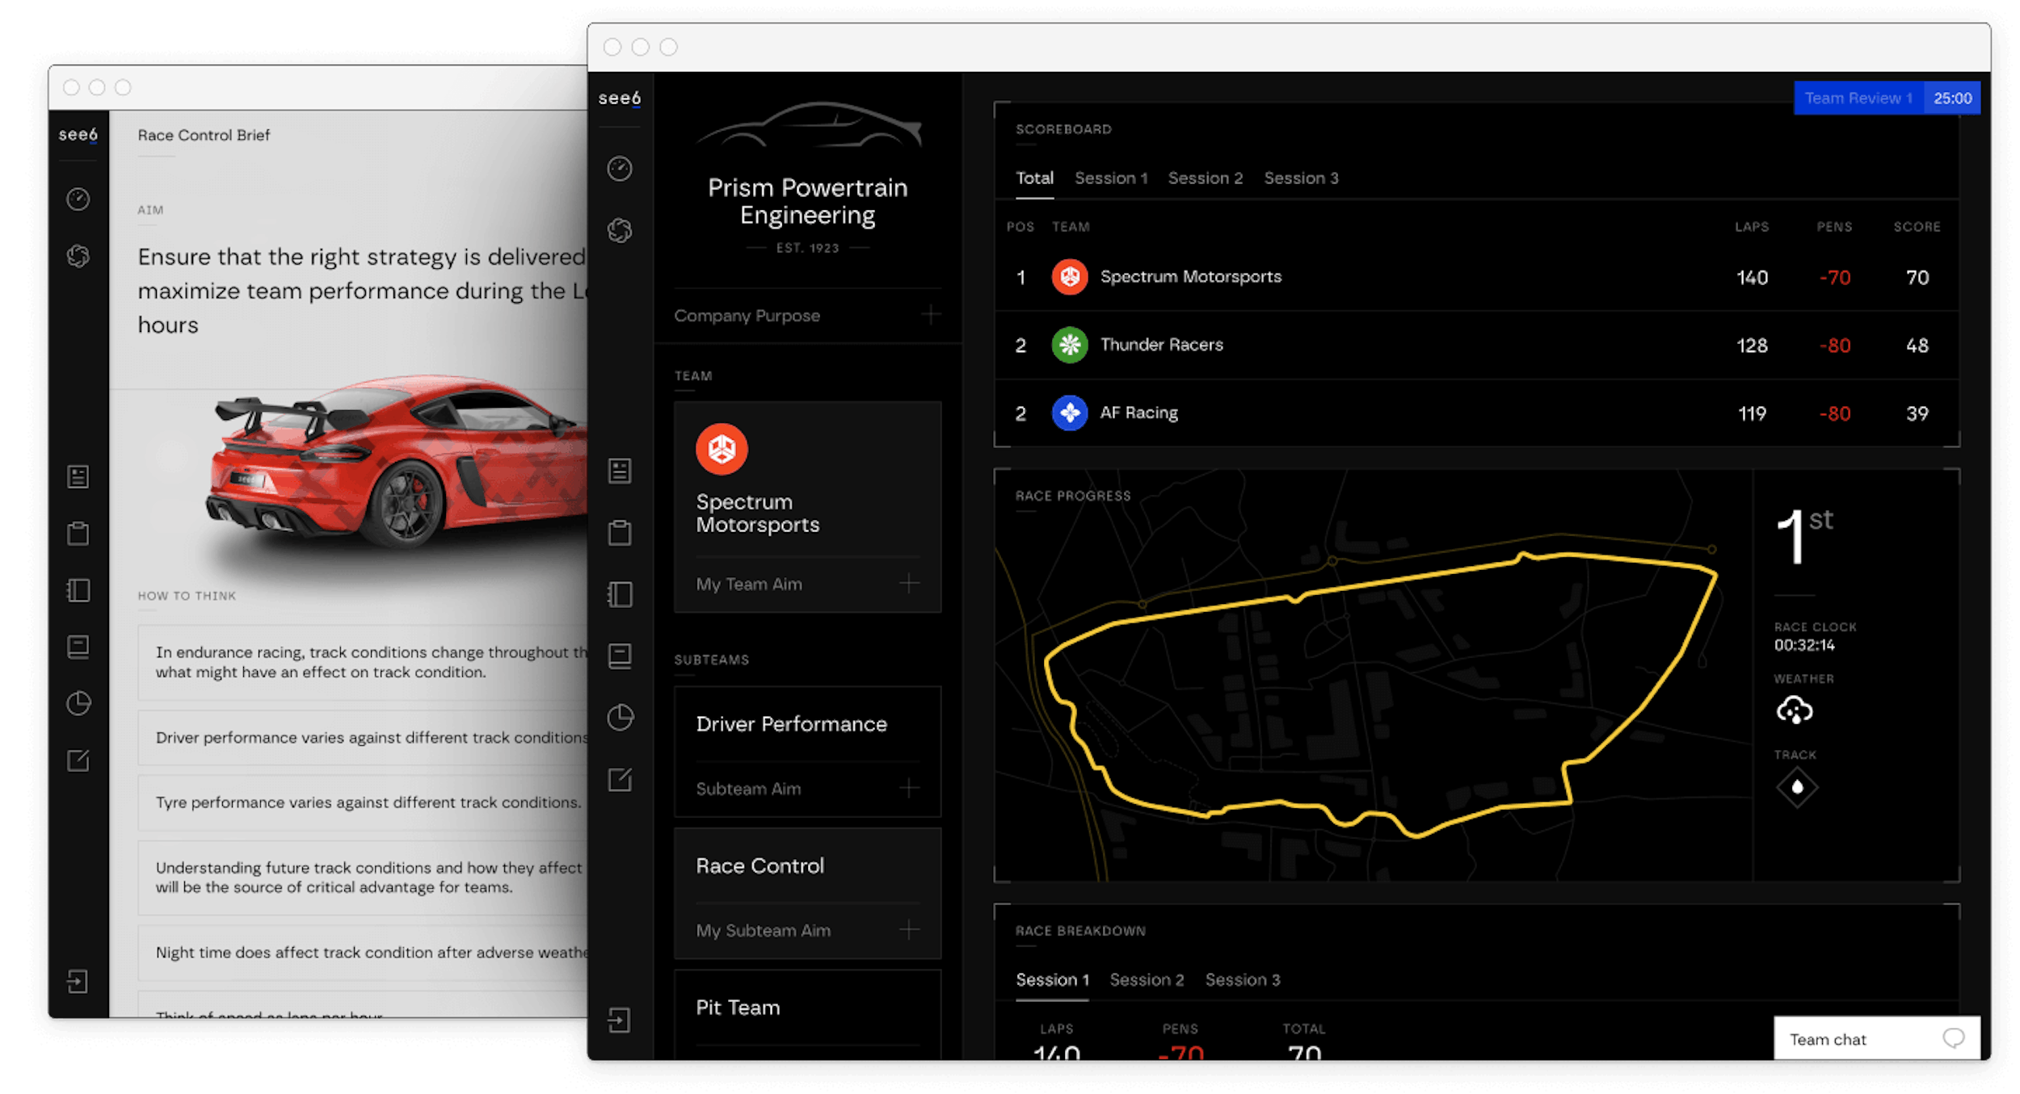This screenshot has height=1094, width=2020.
Task: Expand My Team Aim plus button
Action: point(910,584)
